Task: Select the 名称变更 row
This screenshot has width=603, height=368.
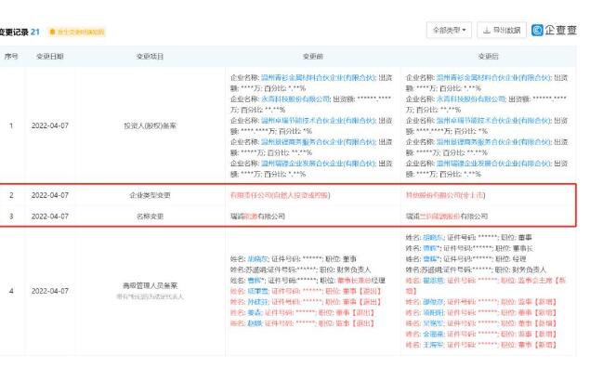Action: tap(288, 217)
